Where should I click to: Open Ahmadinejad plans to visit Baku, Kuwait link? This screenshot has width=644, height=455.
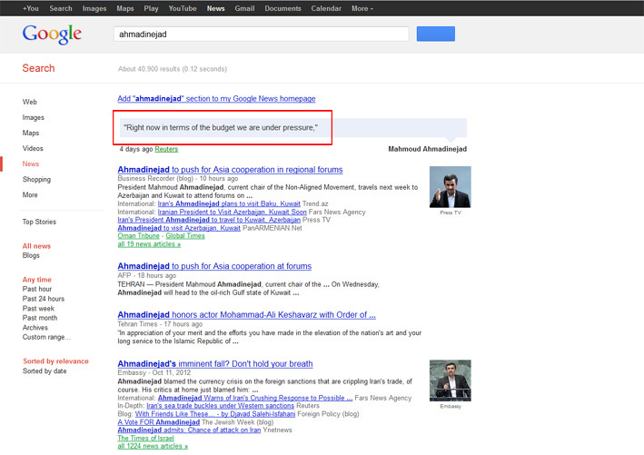click(x=229, y=203)
